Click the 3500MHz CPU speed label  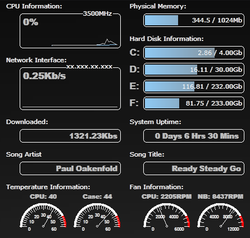(x=98, y=13)
